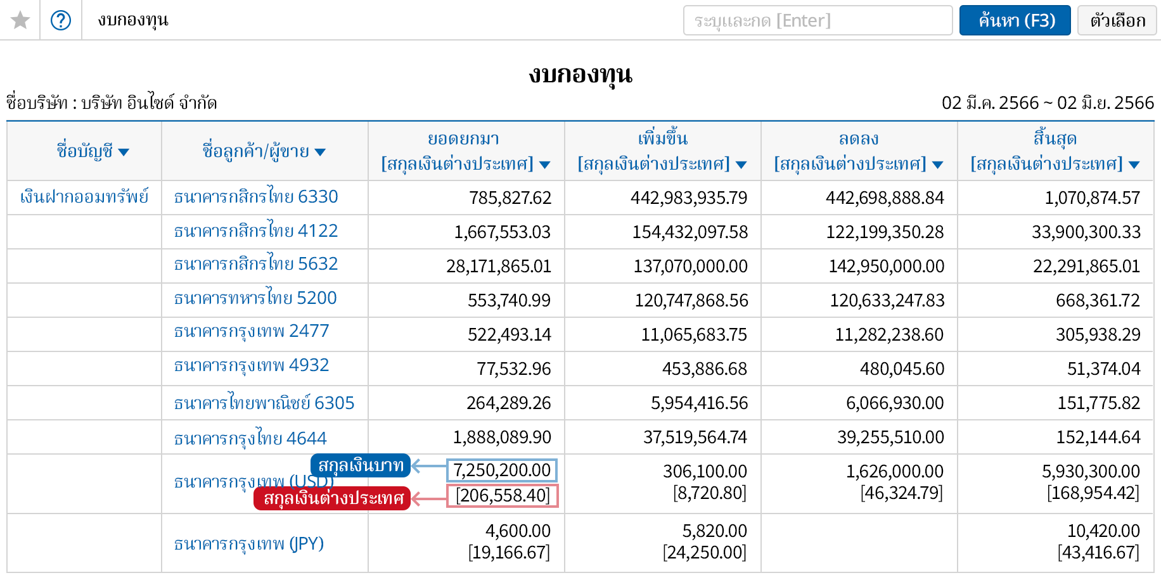1161x580 pixels.
Task: Open ธนาคารกรุงไทย 4644 link
Action: (x=250, y=438)
